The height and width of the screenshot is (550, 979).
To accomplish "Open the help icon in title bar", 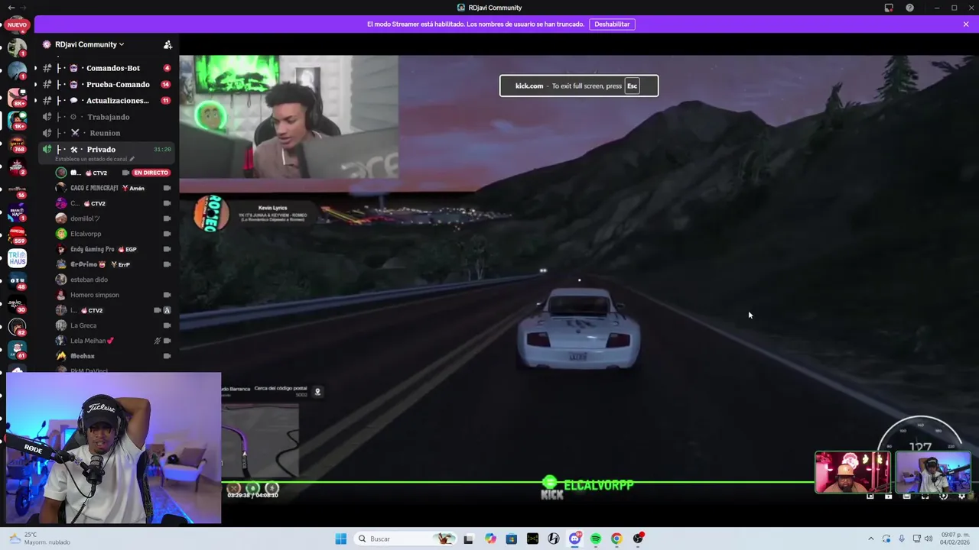I will point(909,8).
